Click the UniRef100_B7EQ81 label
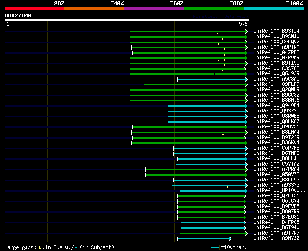This screenshot has height=251, width=308. tap(276, 217)
